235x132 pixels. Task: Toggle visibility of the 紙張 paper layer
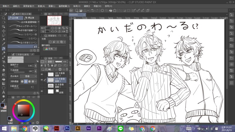[x=42, y=91]
